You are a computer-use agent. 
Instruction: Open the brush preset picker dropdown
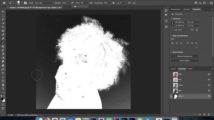coord(21,3)
